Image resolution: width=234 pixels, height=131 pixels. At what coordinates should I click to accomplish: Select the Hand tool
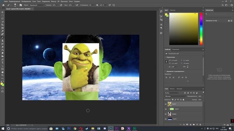3,72
